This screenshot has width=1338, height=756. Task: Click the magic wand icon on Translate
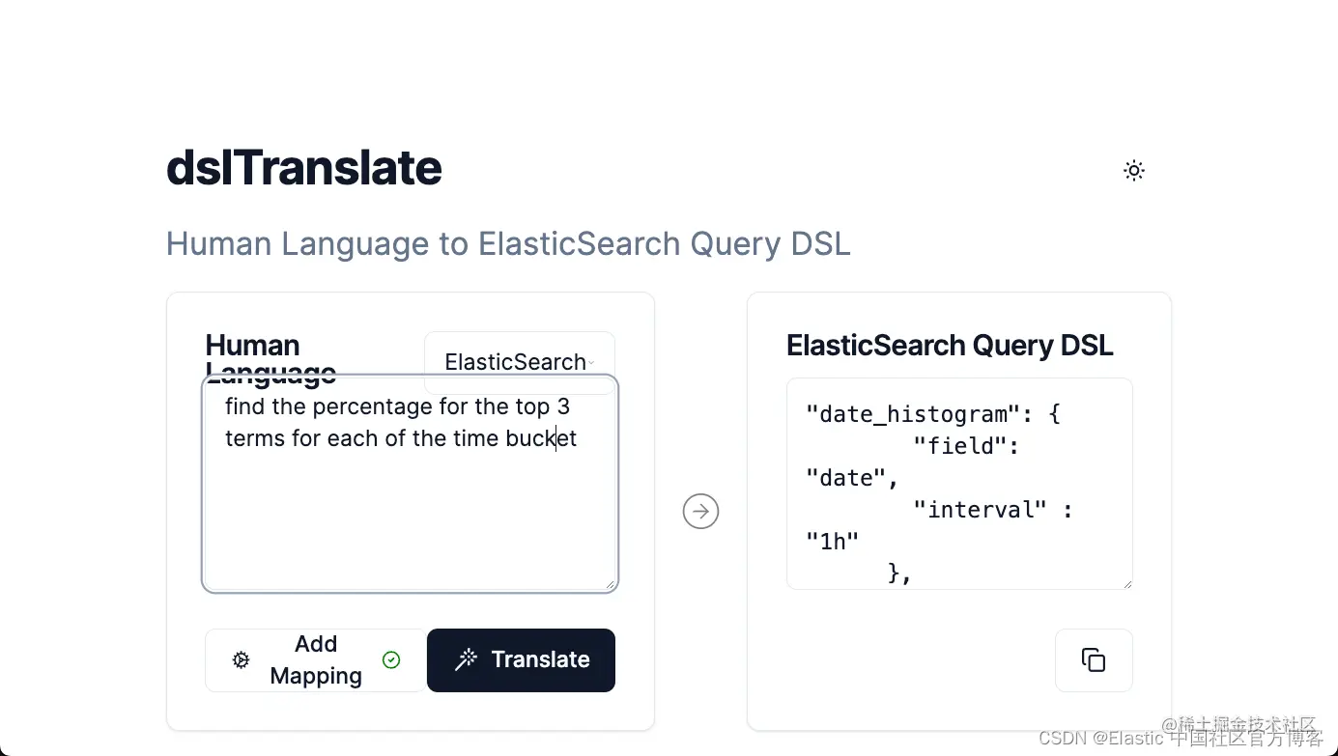coord(466,660)
